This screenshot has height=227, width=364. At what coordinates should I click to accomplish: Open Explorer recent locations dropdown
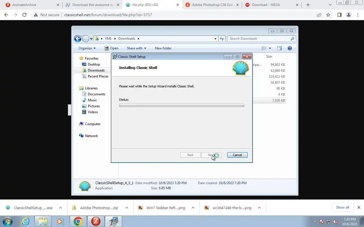pyautogui.click(x=91, y=39)
